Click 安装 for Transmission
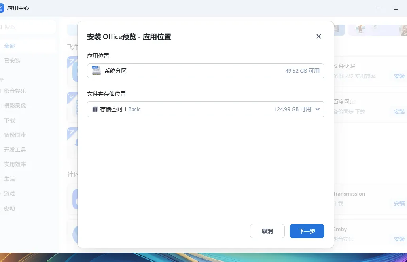The image size is (407, 262). coord(399,203)
